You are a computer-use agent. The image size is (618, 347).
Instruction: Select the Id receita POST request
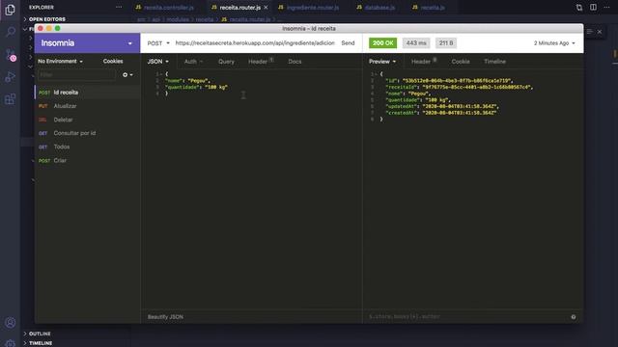click(x=87, y=93)
